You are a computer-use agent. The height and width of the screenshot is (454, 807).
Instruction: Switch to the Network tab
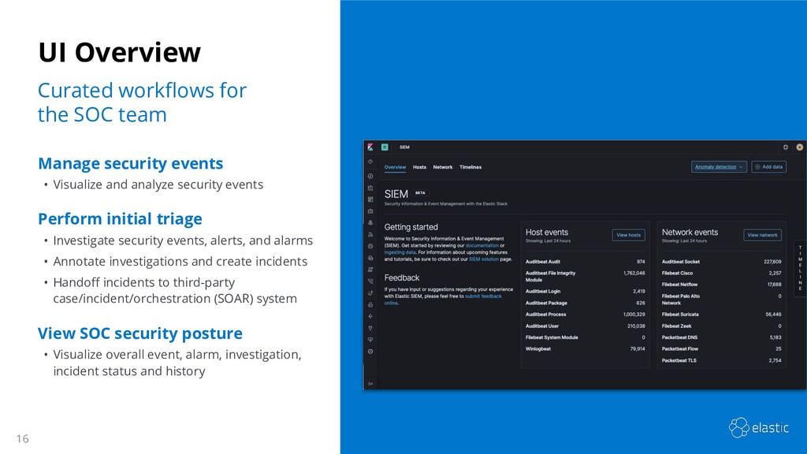click(443, 167)
